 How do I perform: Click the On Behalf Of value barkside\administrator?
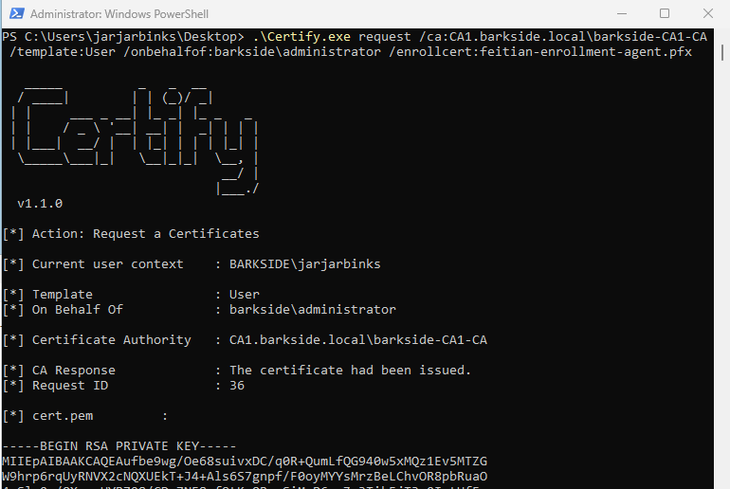coord(312,310)
